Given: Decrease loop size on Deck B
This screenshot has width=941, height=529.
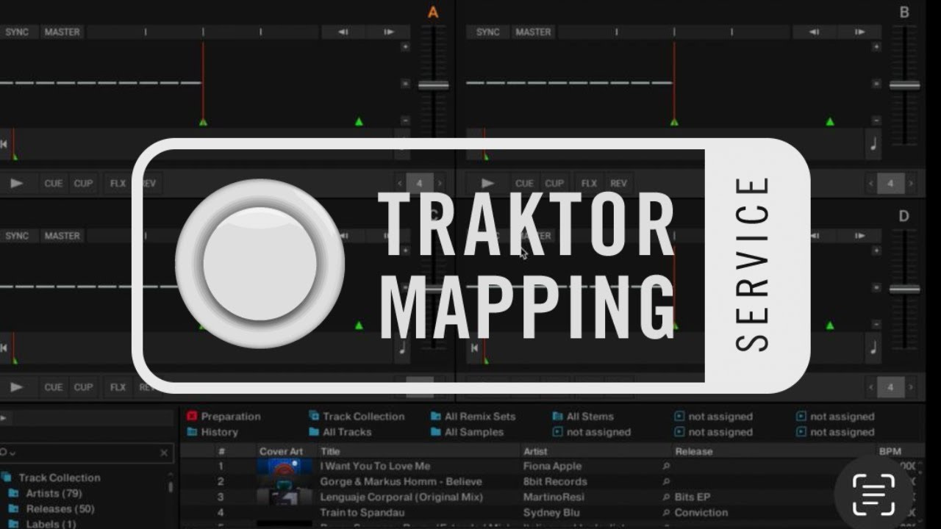Looking at the screenshot, I should pyautogui.click(x=871, y=184).
